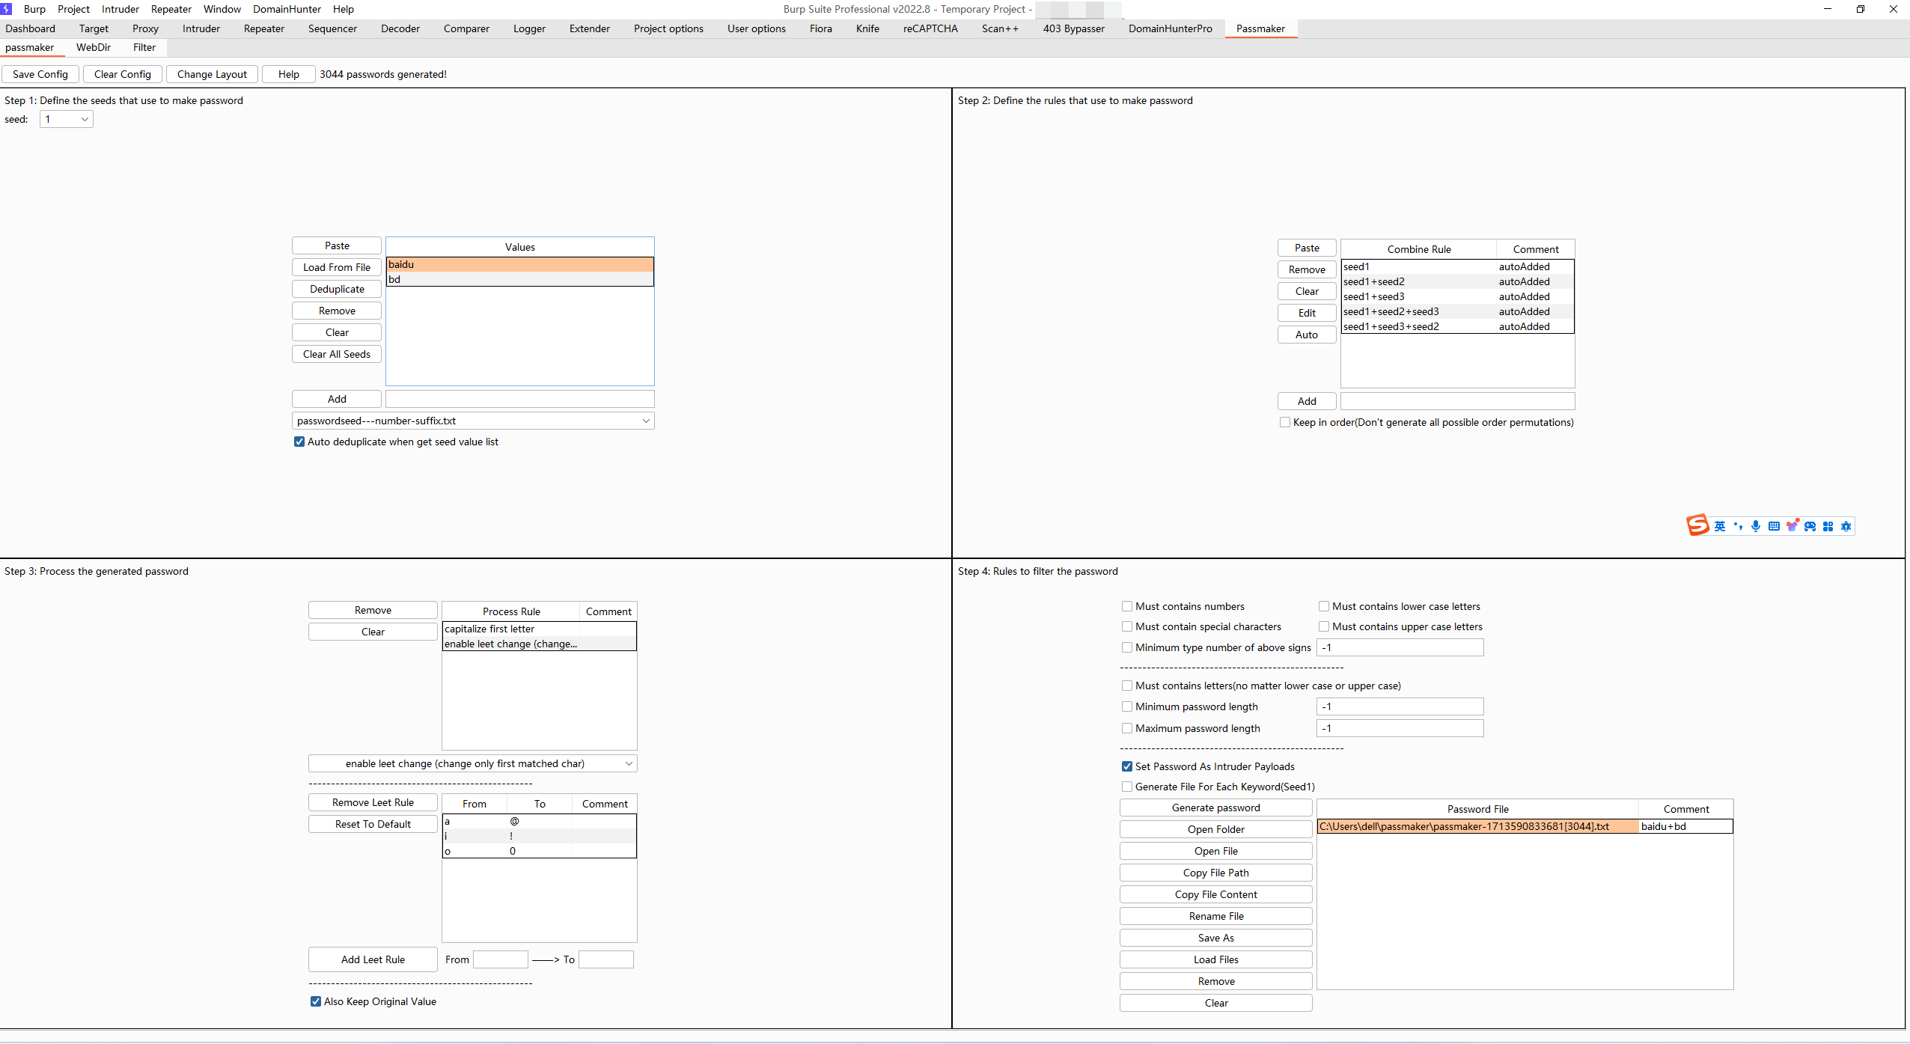Enable the Keep in order checkbox
This screenshot has height=1044, width=1910.
point(1285,422)
